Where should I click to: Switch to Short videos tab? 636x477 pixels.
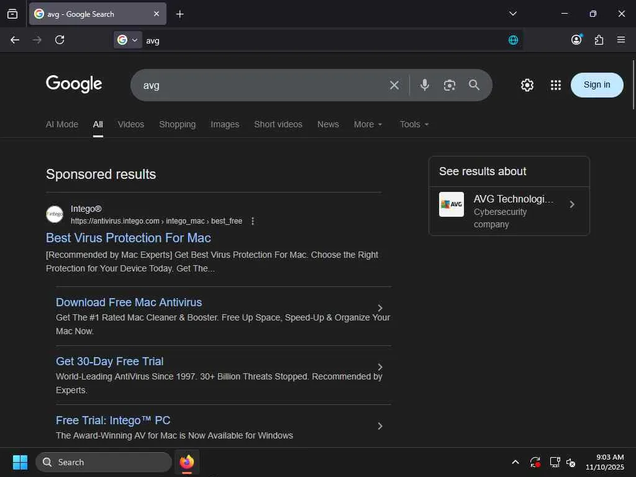click(x=278, y=124)
